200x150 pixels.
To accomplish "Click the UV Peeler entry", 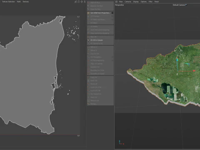I will (100, 27).
